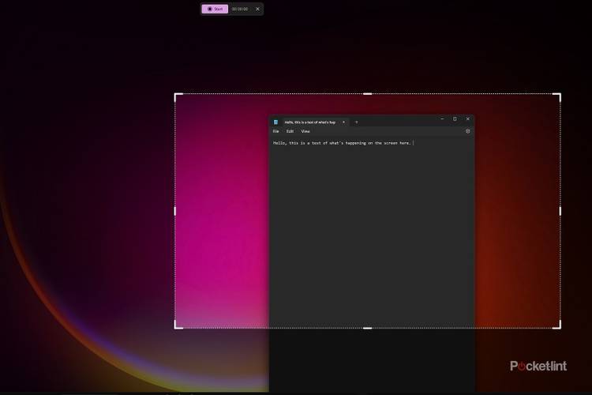The width and height of the screenshot is (592, 395).
Task: Open the View menu in Notepad
Action: (305, 131)
